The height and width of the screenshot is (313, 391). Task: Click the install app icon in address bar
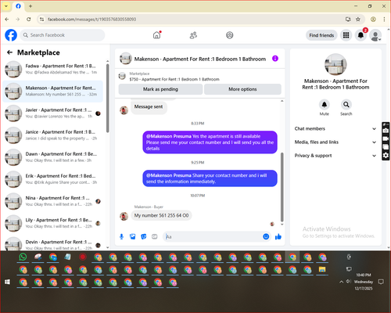pos(348,19)
